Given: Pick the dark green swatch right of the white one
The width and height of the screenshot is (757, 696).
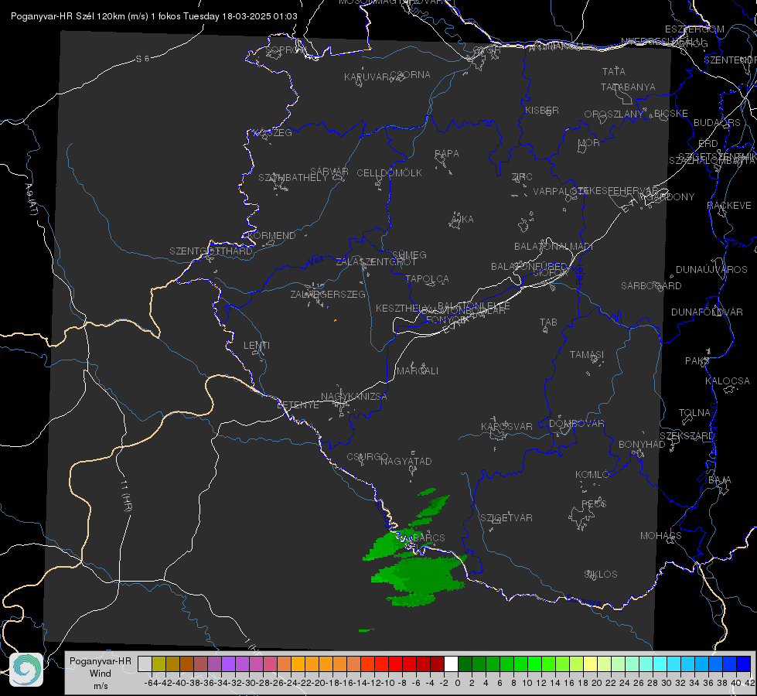Looking at the screenshot, I should (x=465, y=664).
